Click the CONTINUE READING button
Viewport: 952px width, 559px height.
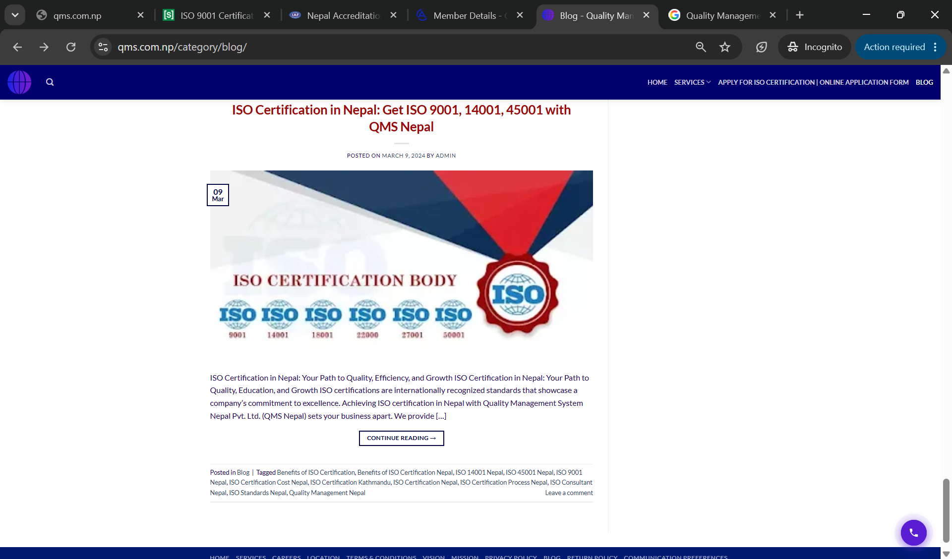(x=401, y=438)
